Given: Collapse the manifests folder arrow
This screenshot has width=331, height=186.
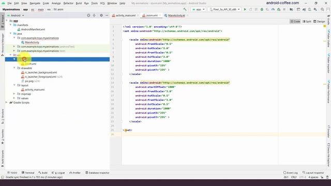Looking at the screenshot, I should [10, 25].
